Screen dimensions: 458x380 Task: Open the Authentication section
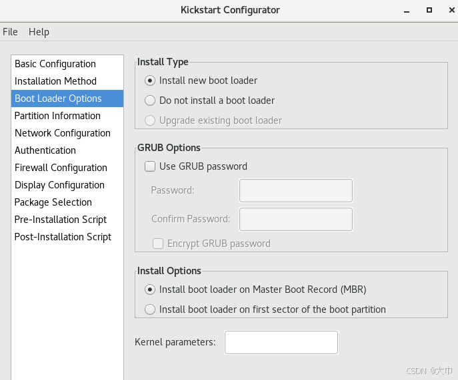pos(67,150)
